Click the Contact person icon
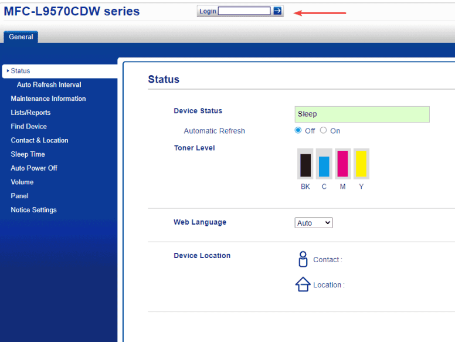 [303, 259]
